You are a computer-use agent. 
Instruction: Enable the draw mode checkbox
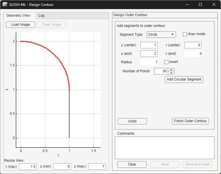tap(185, 34)
